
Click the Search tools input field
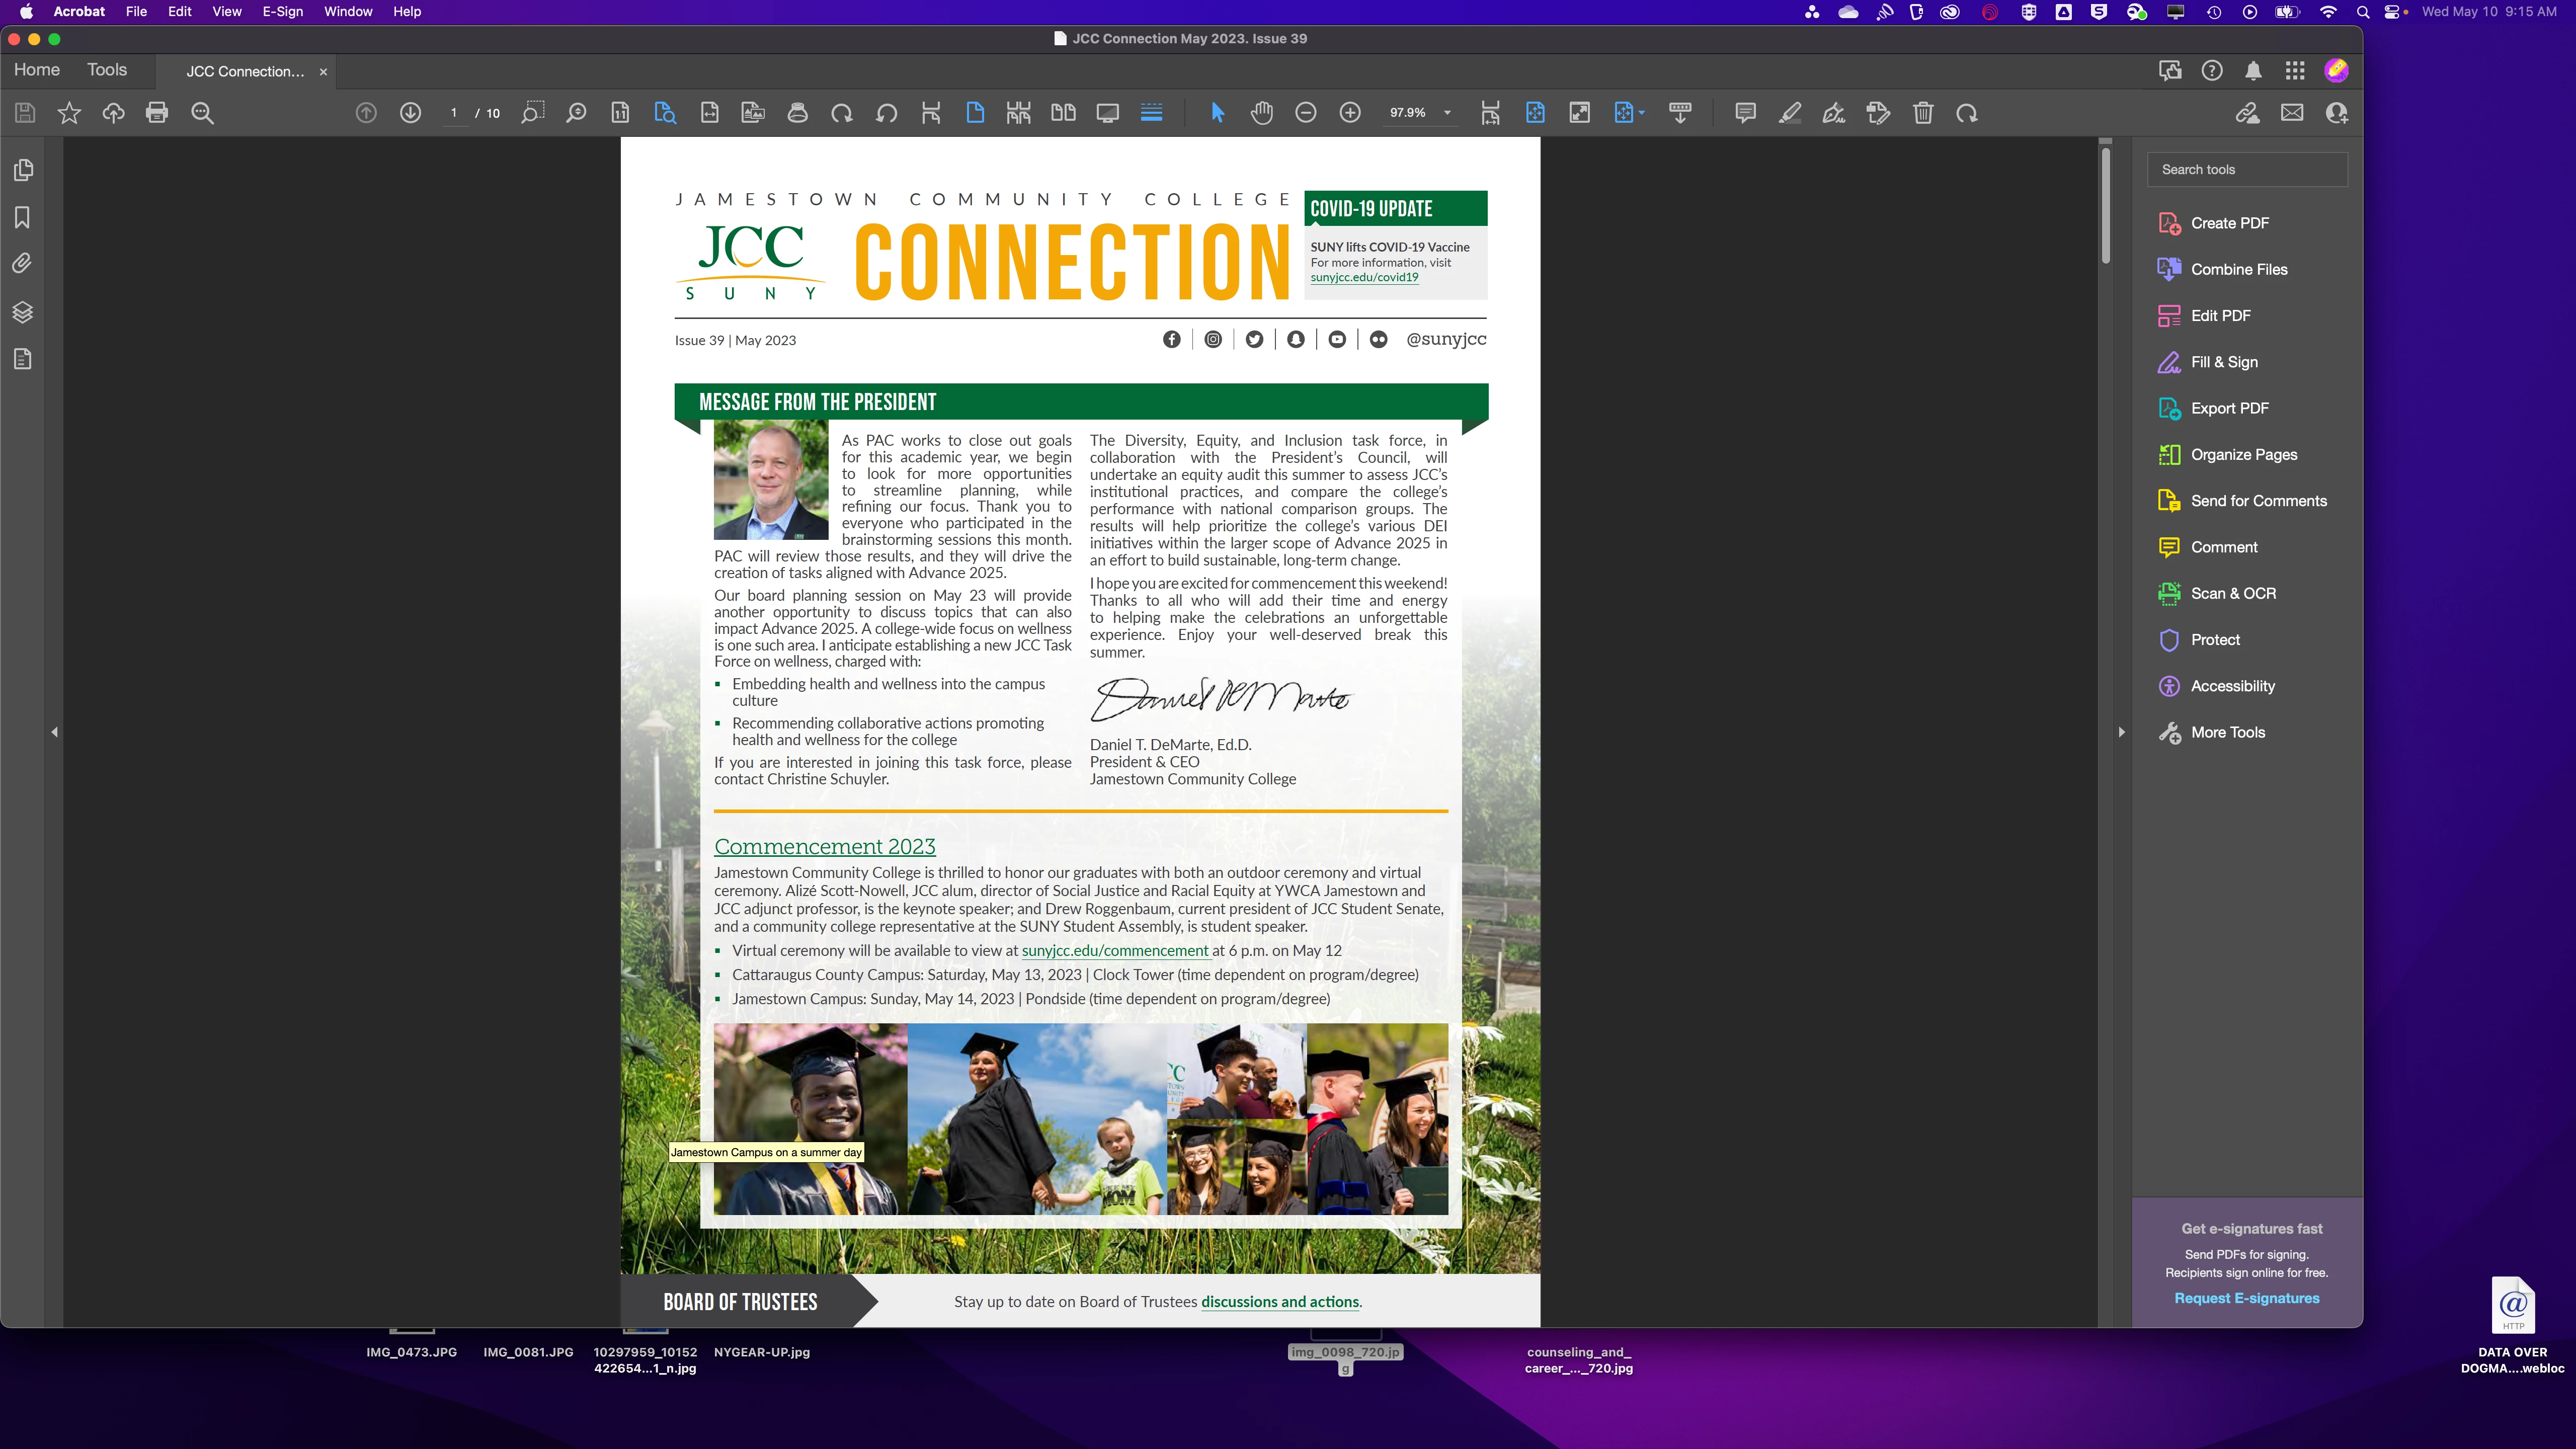(x=2247, y=169)
